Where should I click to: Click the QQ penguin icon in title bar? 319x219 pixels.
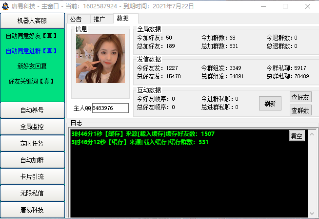click(5, 6)
